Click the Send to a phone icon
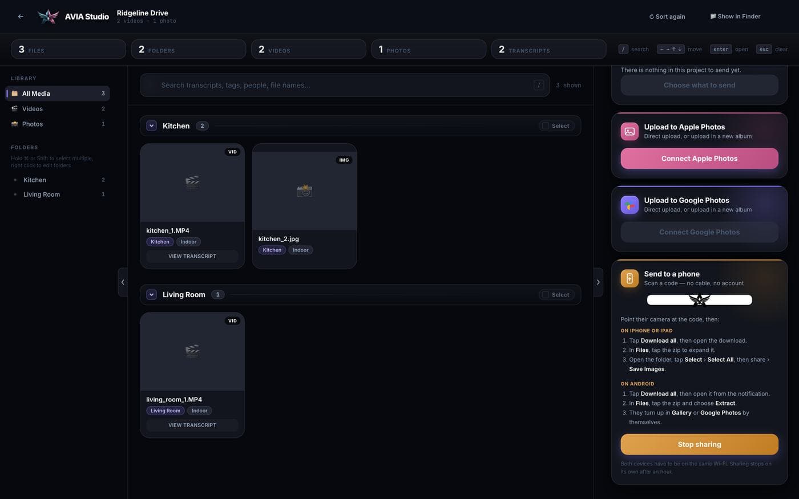799x499 pixels. 629,278
